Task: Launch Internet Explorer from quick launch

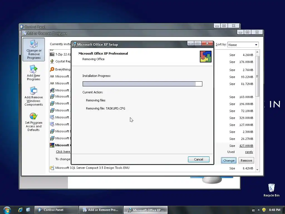Action: point(20,210)
